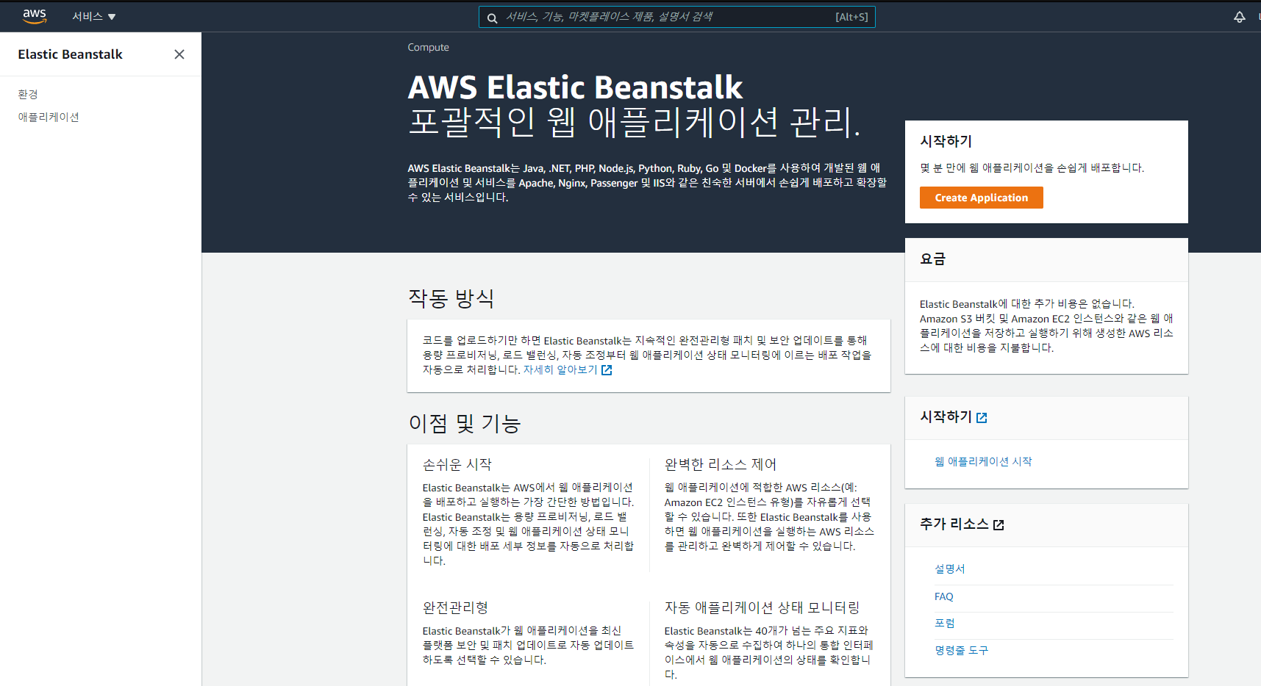
Task: Click the 완전관리형 feature title
Action: (455, 607)
